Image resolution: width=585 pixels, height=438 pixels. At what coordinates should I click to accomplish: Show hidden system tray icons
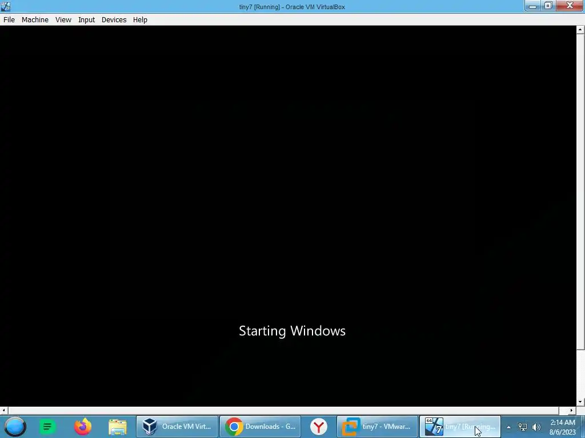[508, 427]
